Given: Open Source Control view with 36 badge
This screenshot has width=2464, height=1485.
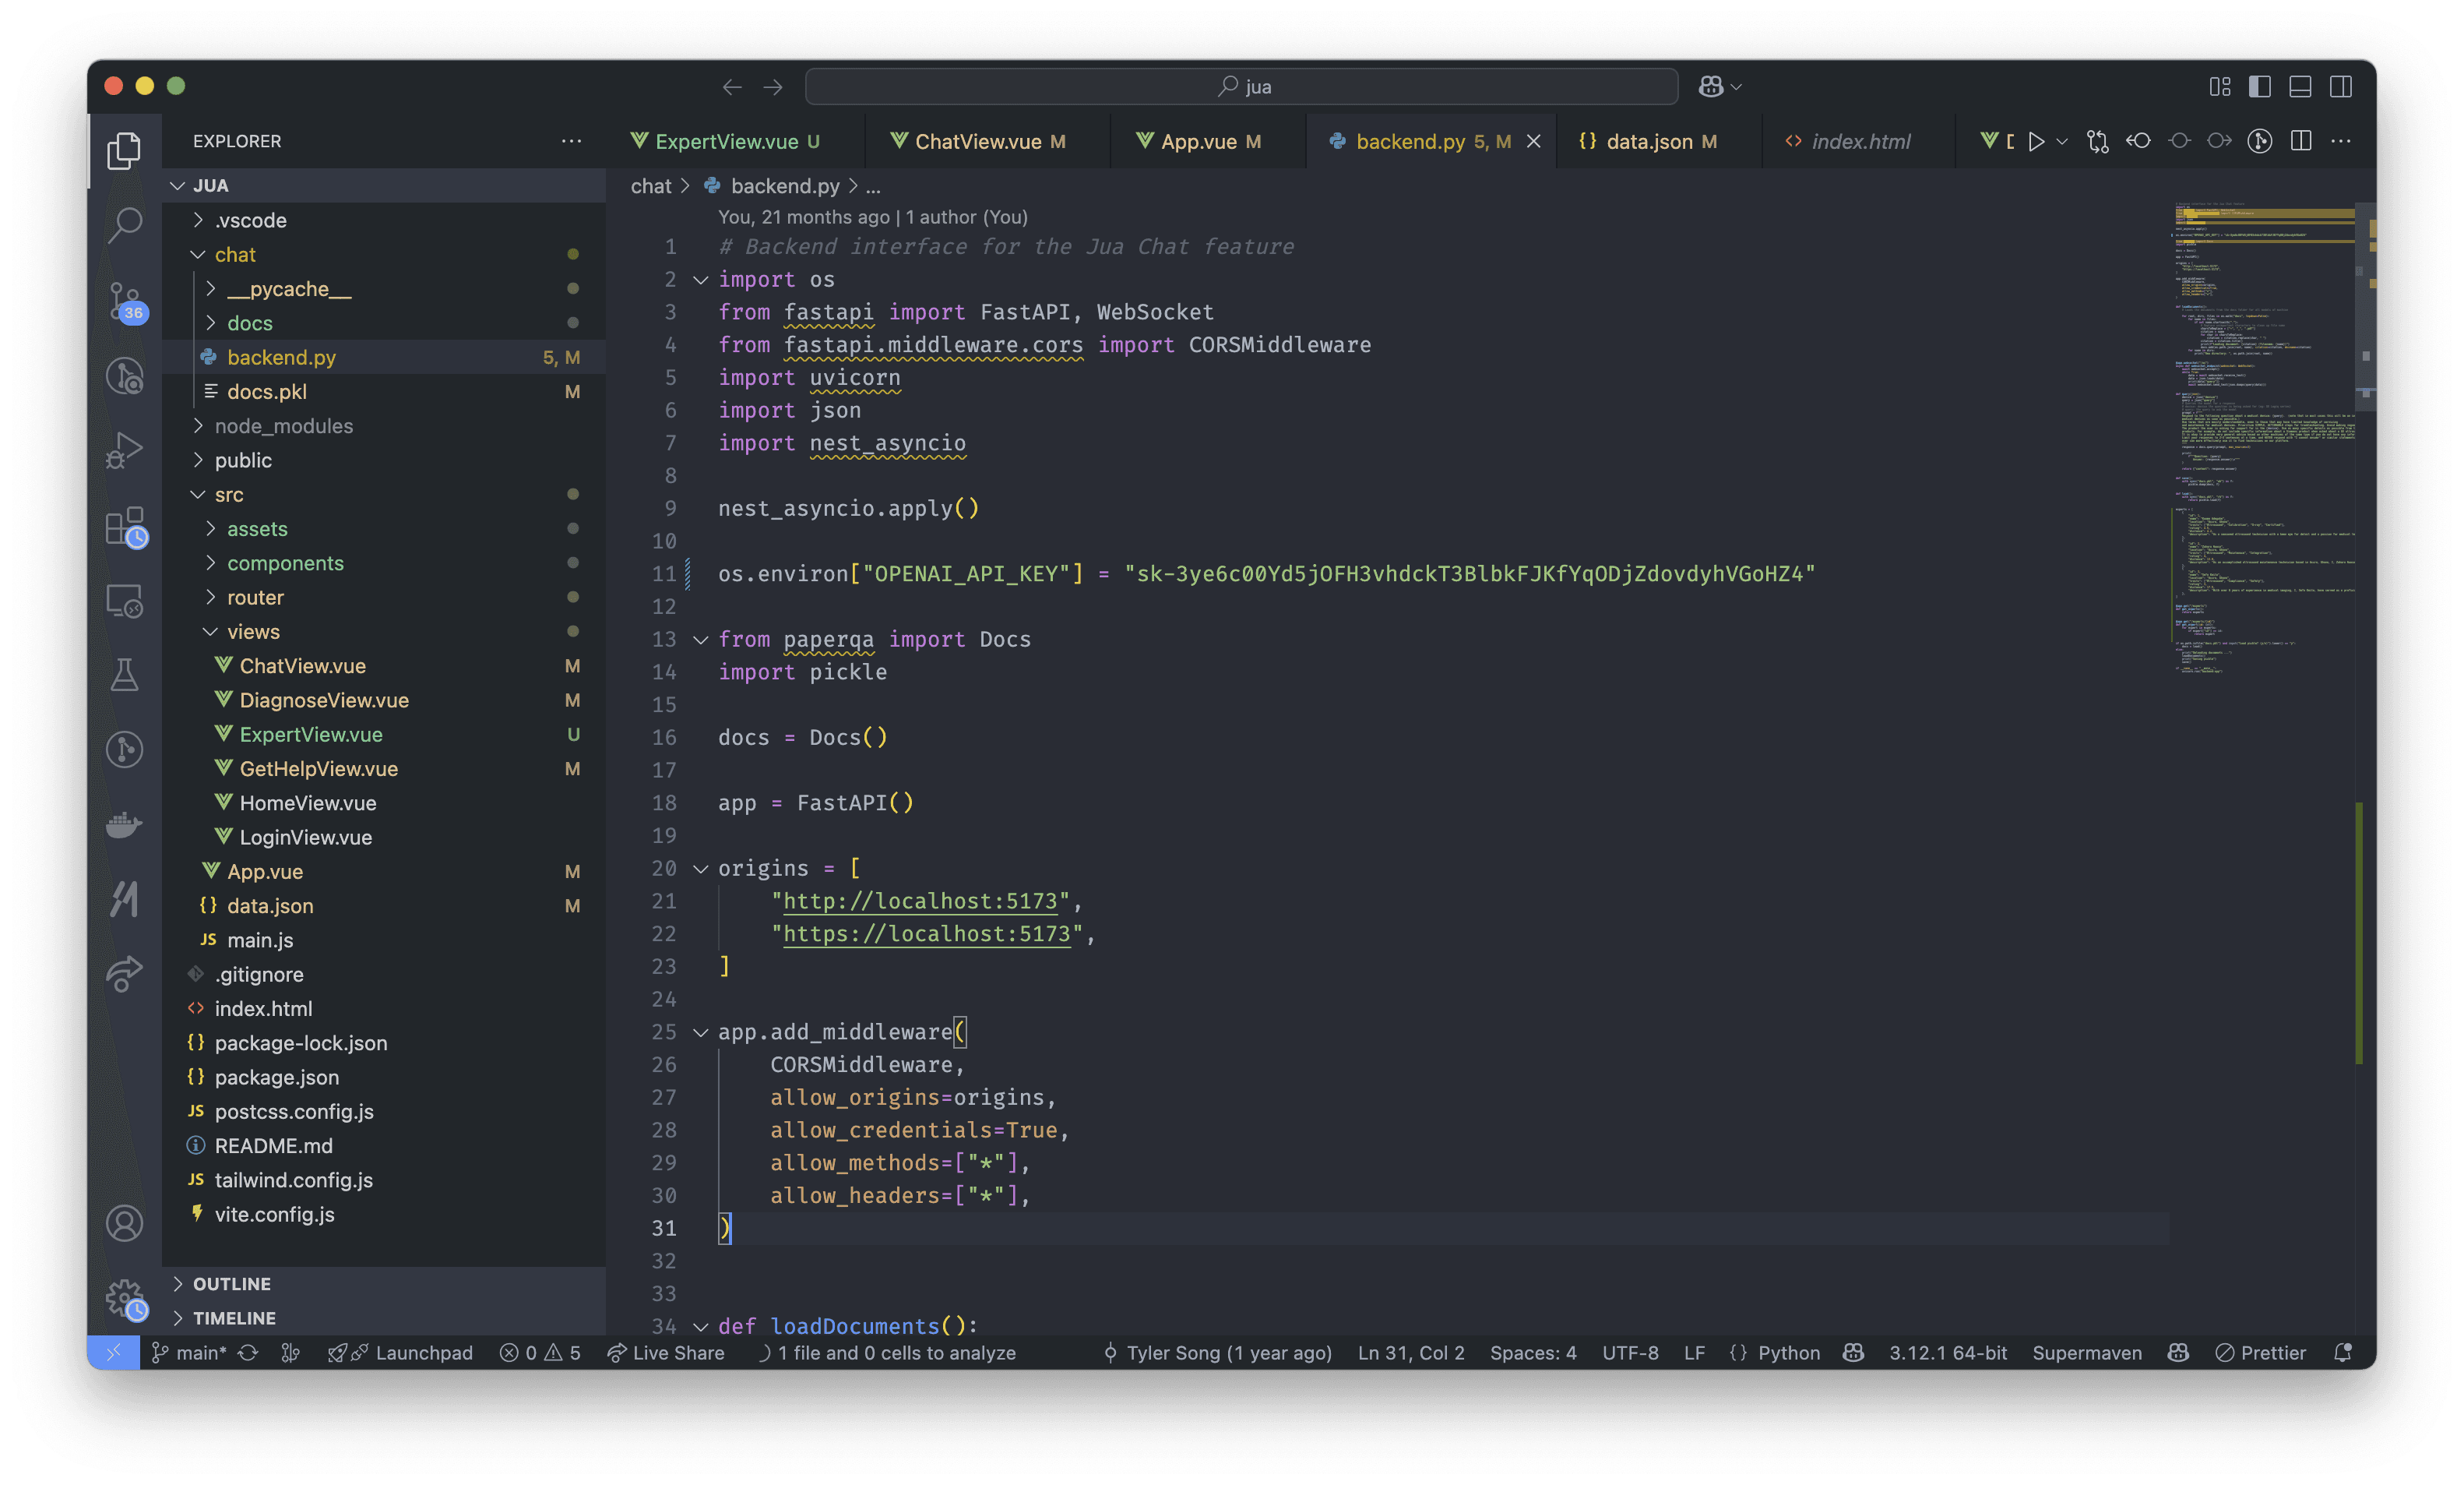Looking at the screenshot, I should pyautogui.click(x=124, y=300).
